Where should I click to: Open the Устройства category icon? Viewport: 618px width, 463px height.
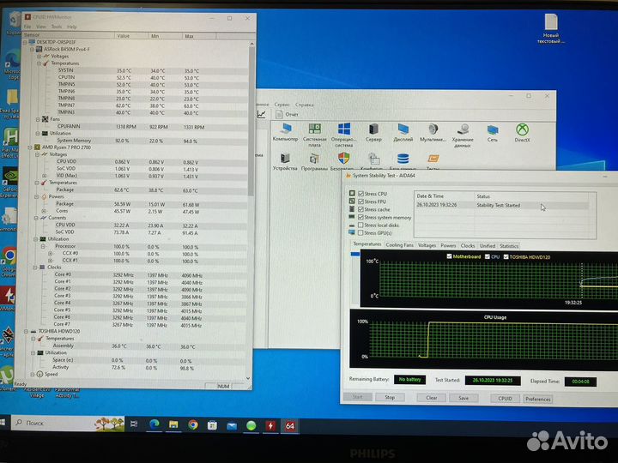285,161
